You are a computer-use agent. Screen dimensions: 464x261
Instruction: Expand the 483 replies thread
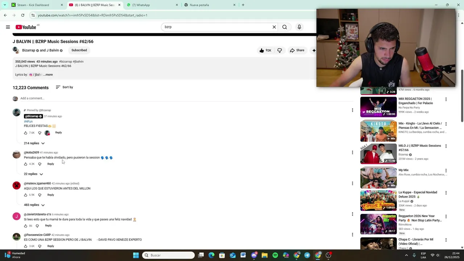(34, 205)
